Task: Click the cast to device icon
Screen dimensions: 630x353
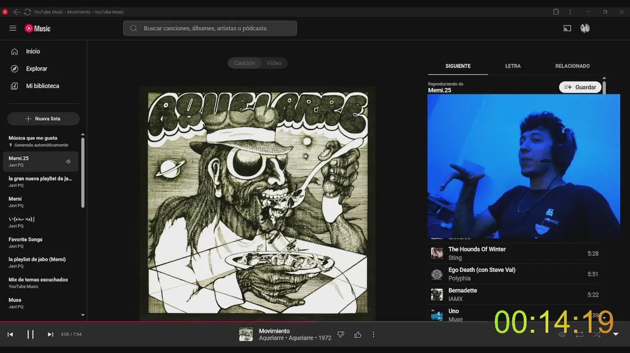Action: (x=567, y=28)
